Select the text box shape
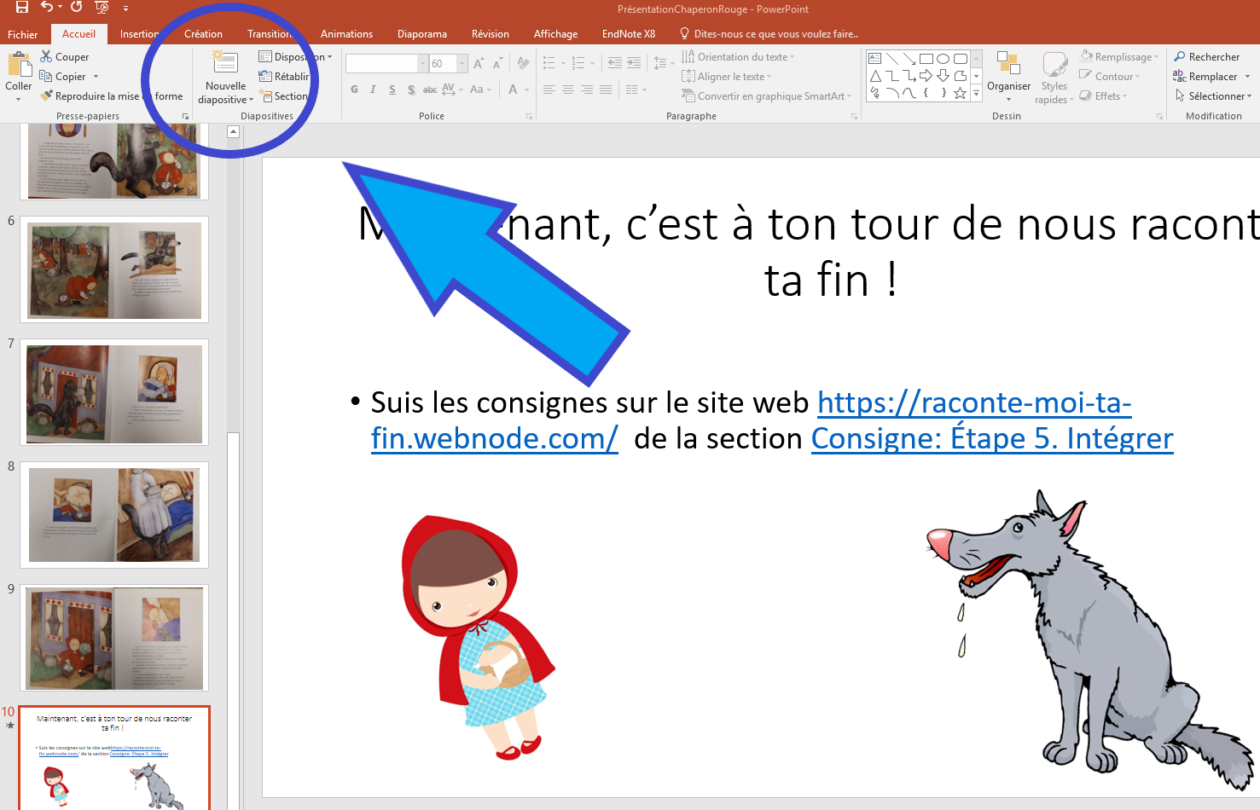 point(875,59)
